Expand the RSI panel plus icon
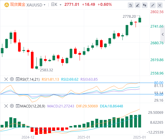This screenshot has width=165, height=140. click(x=17, y=79)
